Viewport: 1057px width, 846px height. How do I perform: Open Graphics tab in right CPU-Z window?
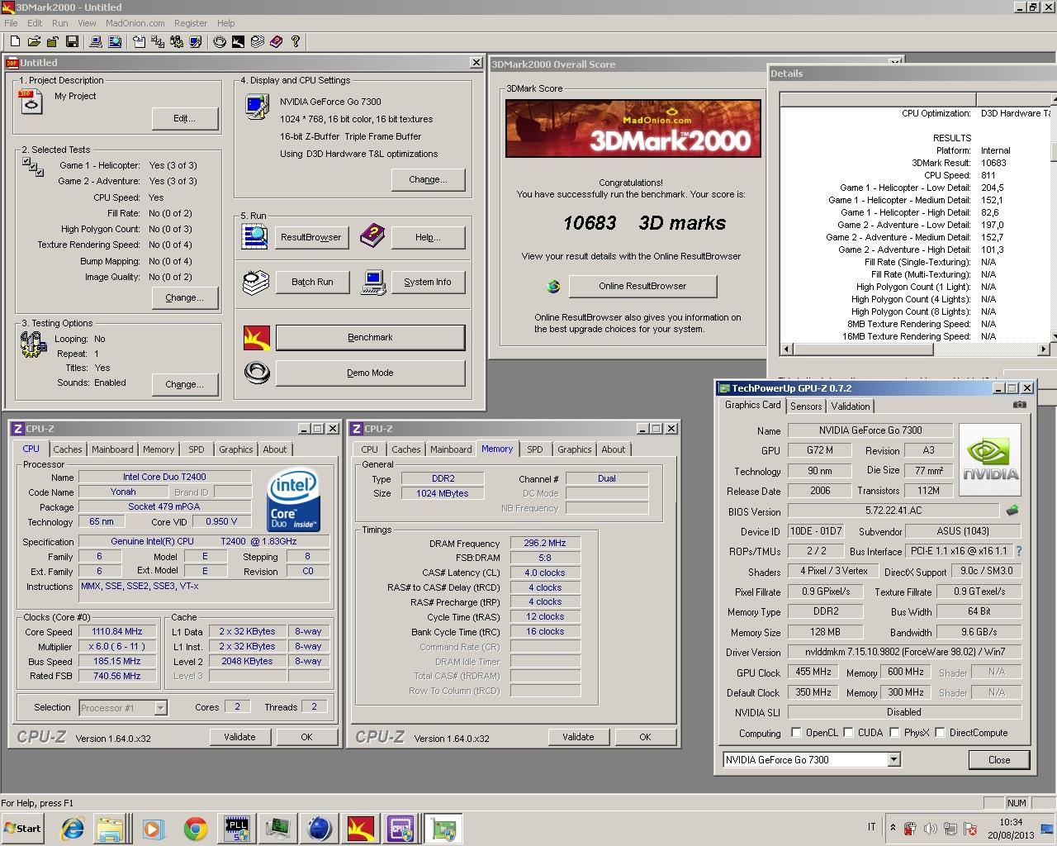[575, 449]
